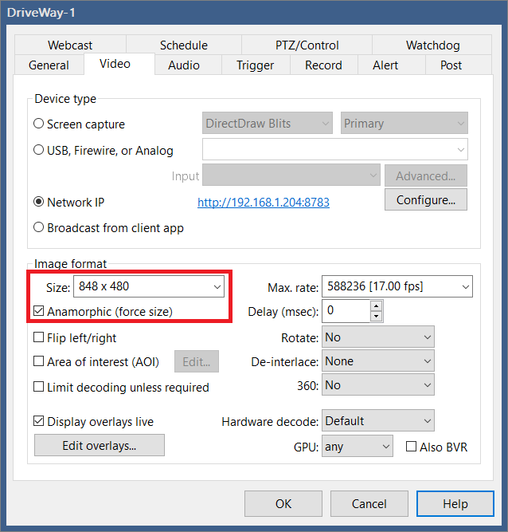The height and width of the screenshot is (532, 508).
Task: Click into the Delay (msec) field
Action: click(346, 311)
